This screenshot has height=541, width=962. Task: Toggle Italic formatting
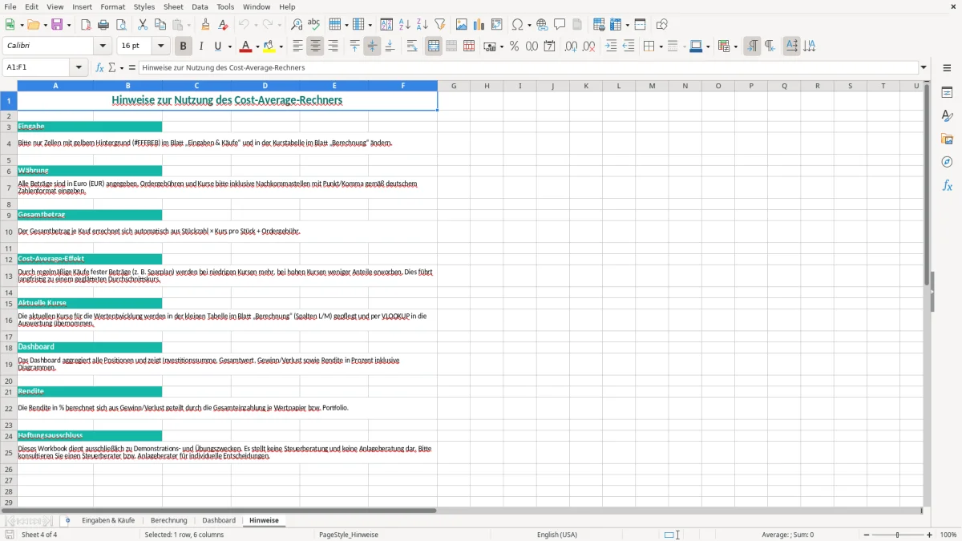200,46
